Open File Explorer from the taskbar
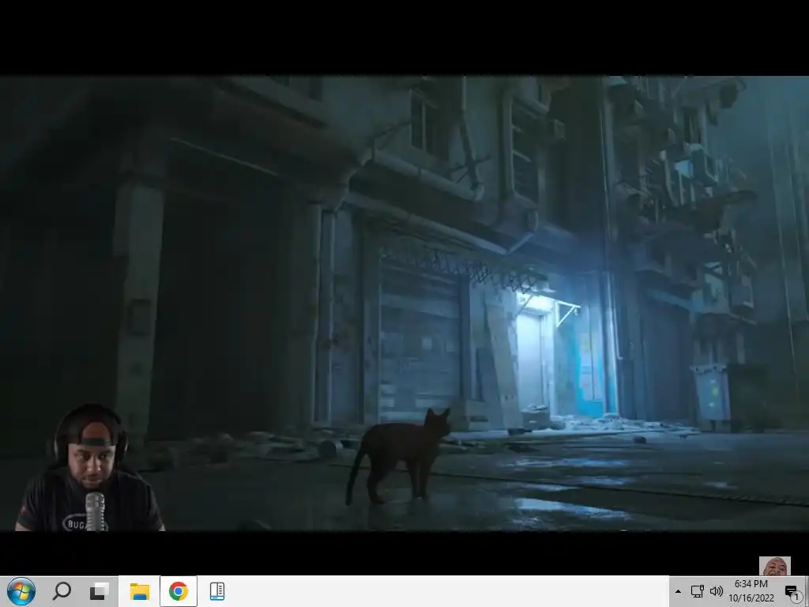 click(x=139, y=591)
